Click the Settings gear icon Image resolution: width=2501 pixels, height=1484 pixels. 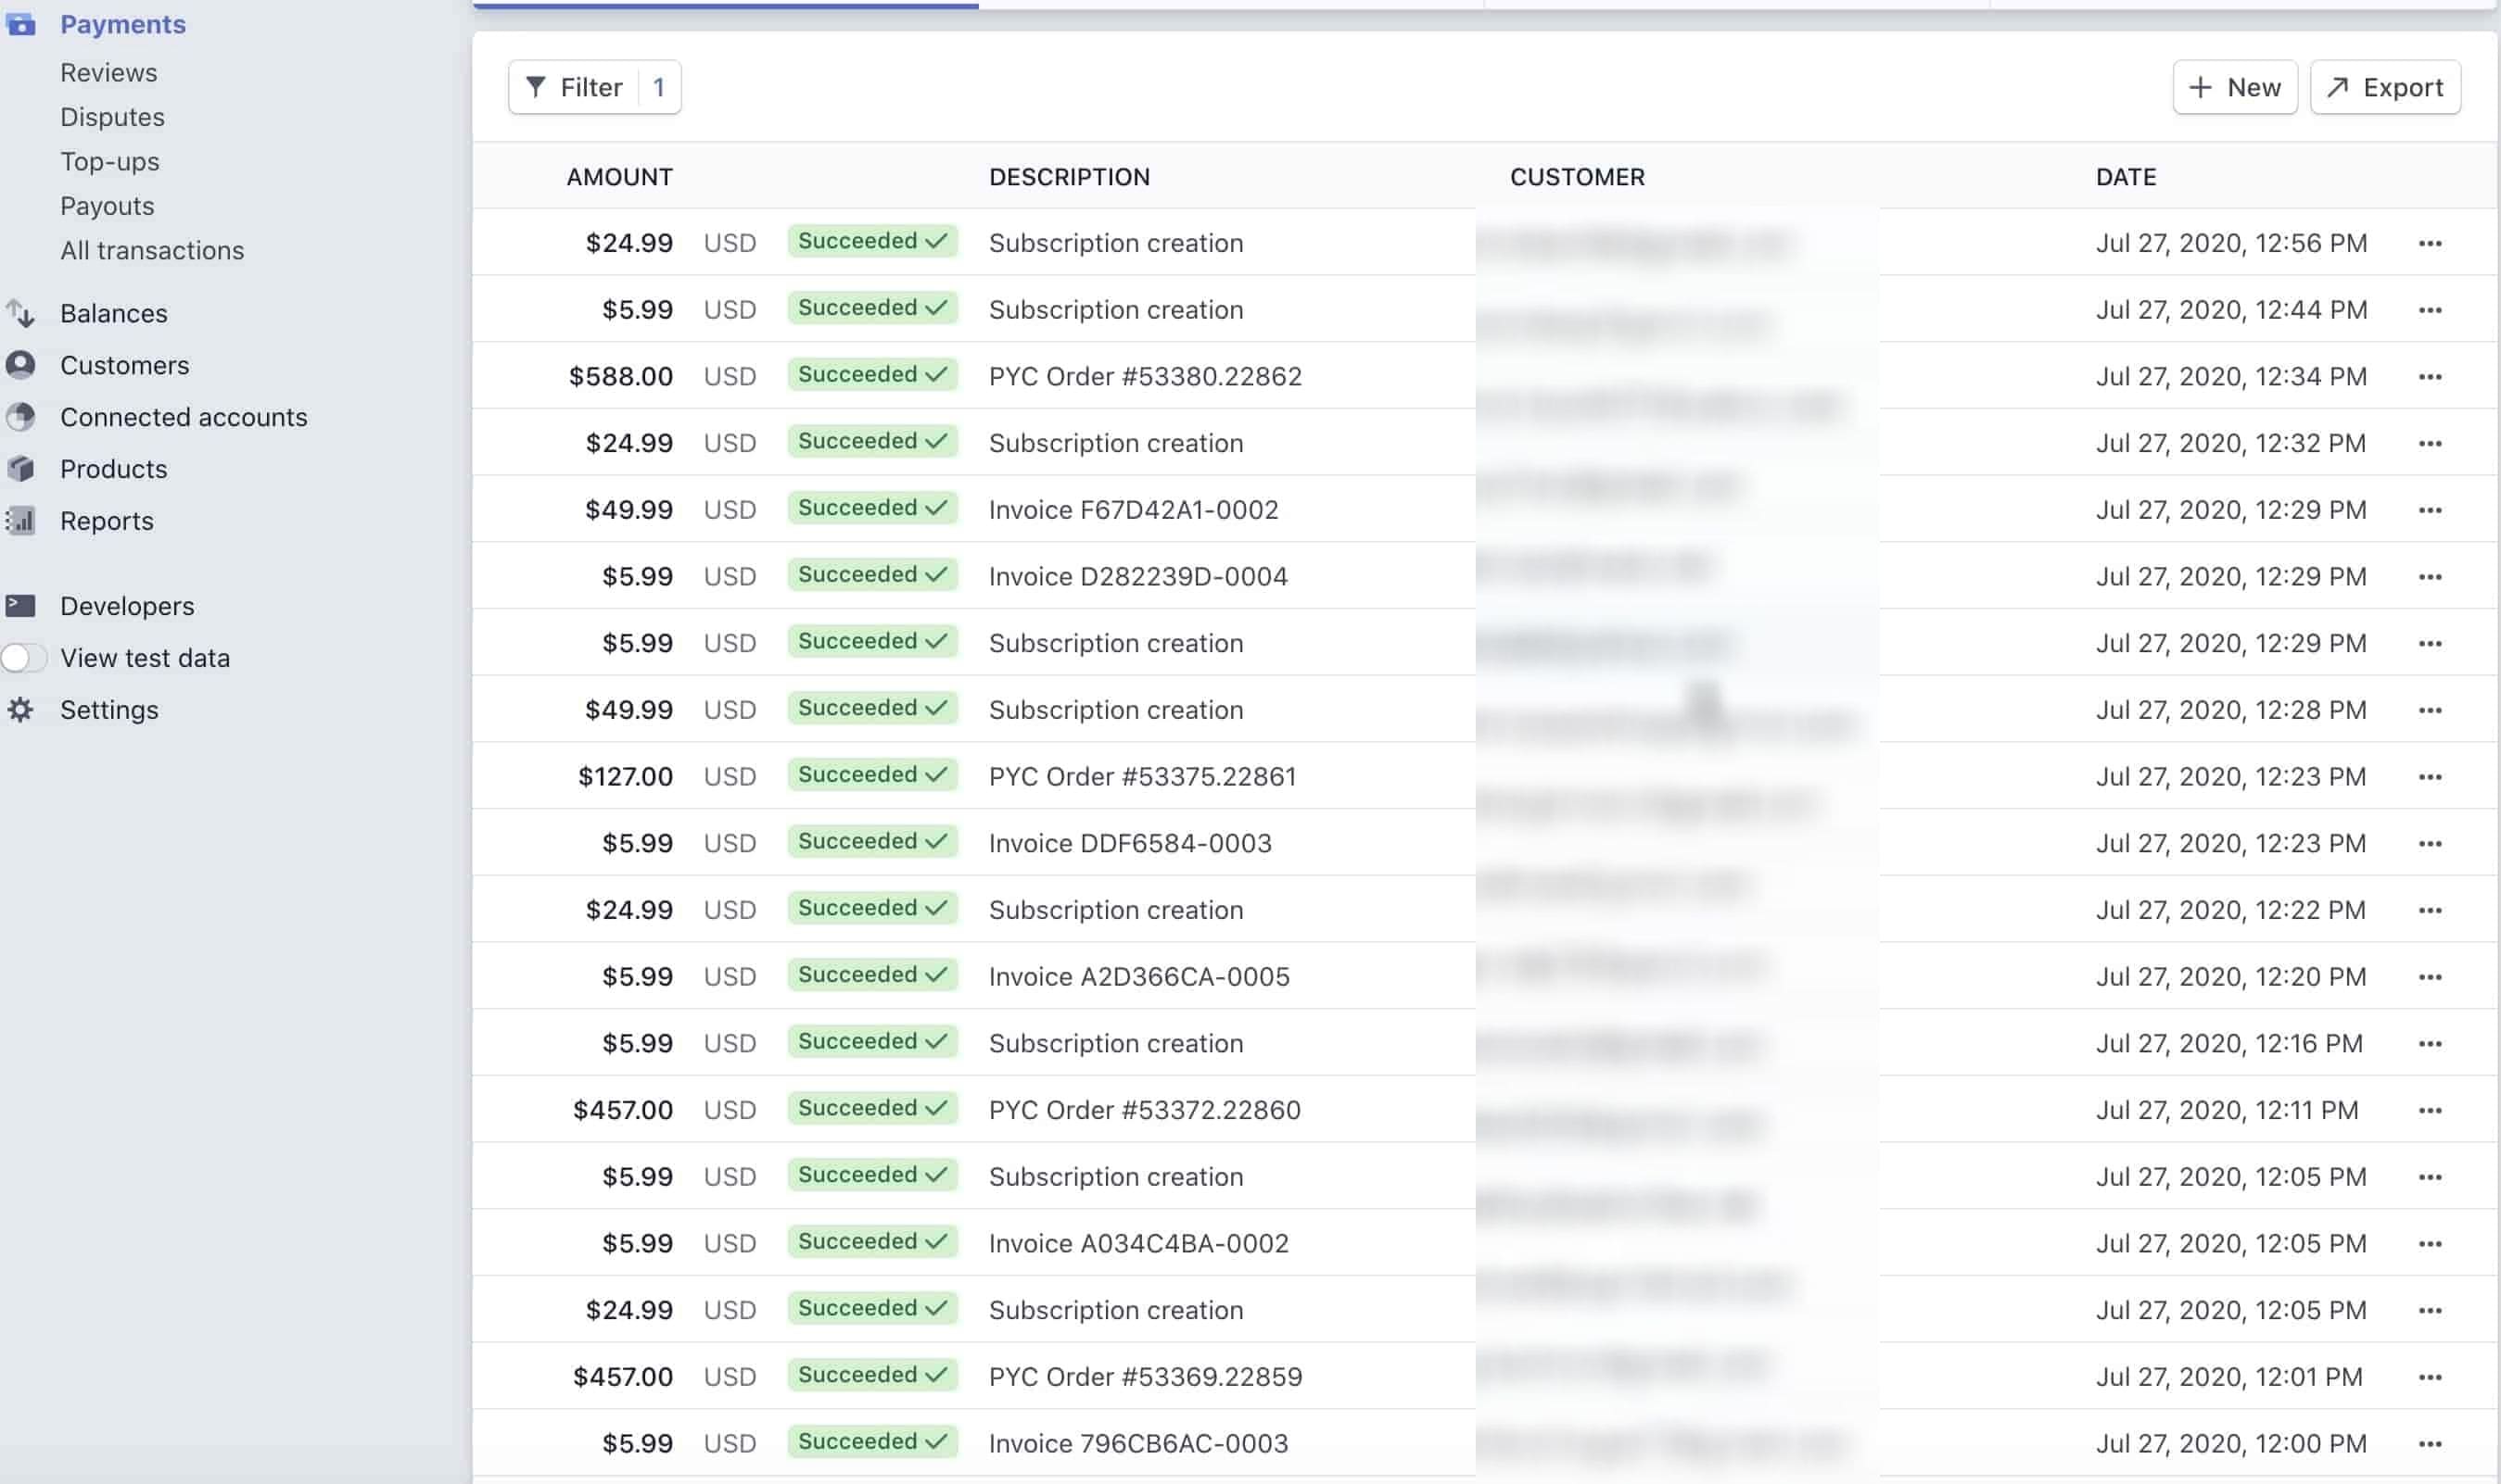21,710
